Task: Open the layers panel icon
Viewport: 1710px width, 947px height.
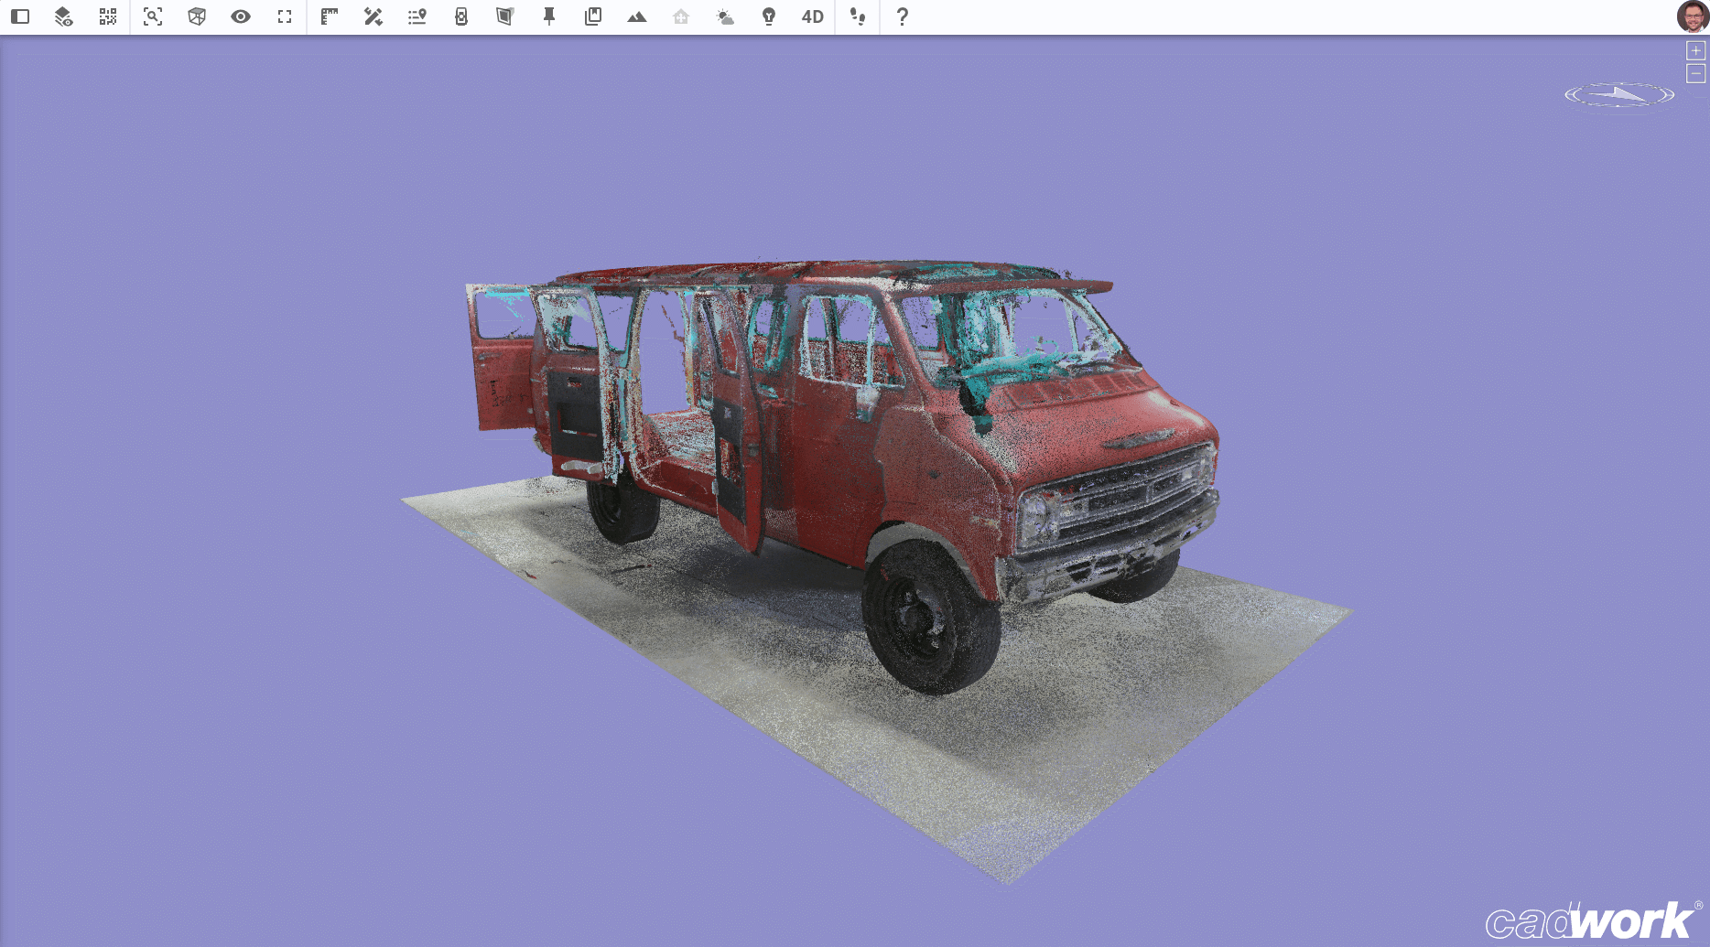Action: [62, 16]
